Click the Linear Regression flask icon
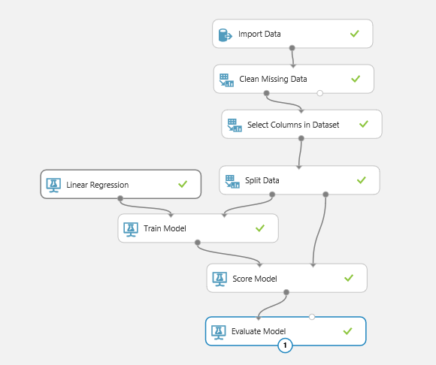 (x=53, y=186)
